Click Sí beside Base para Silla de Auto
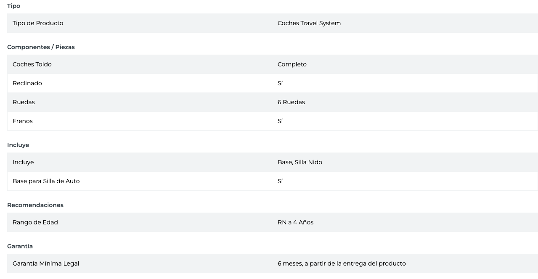 [x=280, y=181]
